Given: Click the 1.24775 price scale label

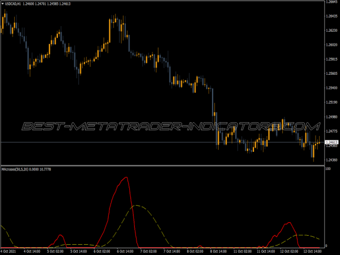Looking at the screenshot, I should [x=331, y=131].
